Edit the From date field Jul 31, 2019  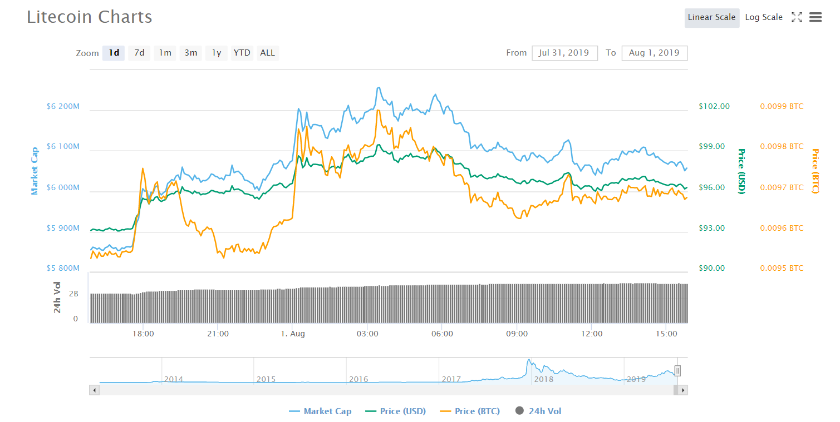[x=564, y=53]
